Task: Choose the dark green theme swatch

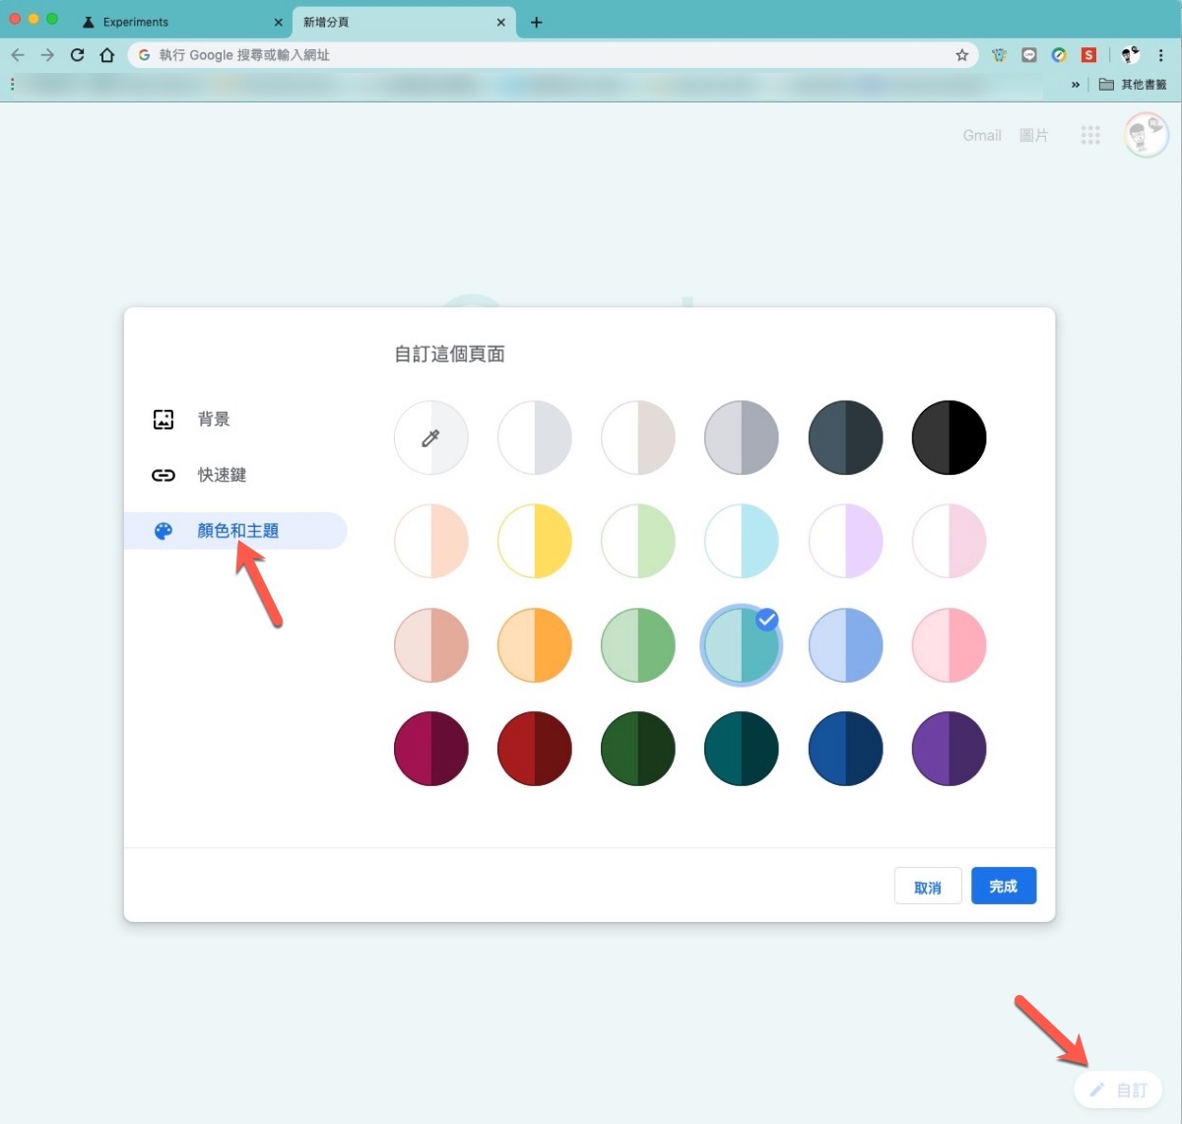Action: coord(638,749)
